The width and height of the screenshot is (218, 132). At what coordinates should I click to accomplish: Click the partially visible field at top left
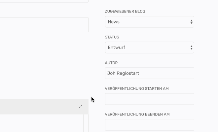click(x=43, y=1)
